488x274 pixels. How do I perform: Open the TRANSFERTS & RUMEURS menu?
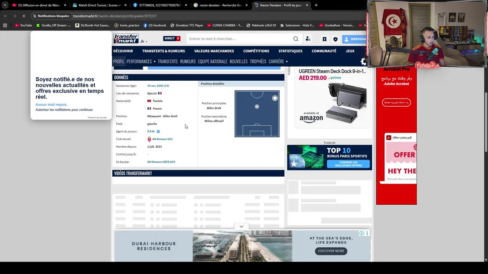click(164, 51)
